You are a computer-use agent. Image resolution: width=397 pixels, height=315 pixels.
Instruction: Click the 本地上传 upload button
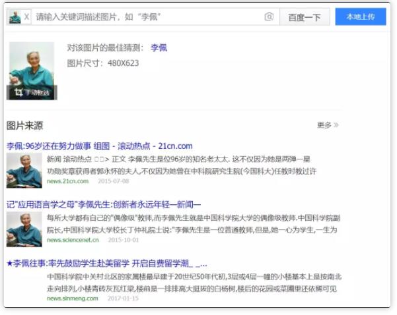pyautogui.click(x=361, y=16)
